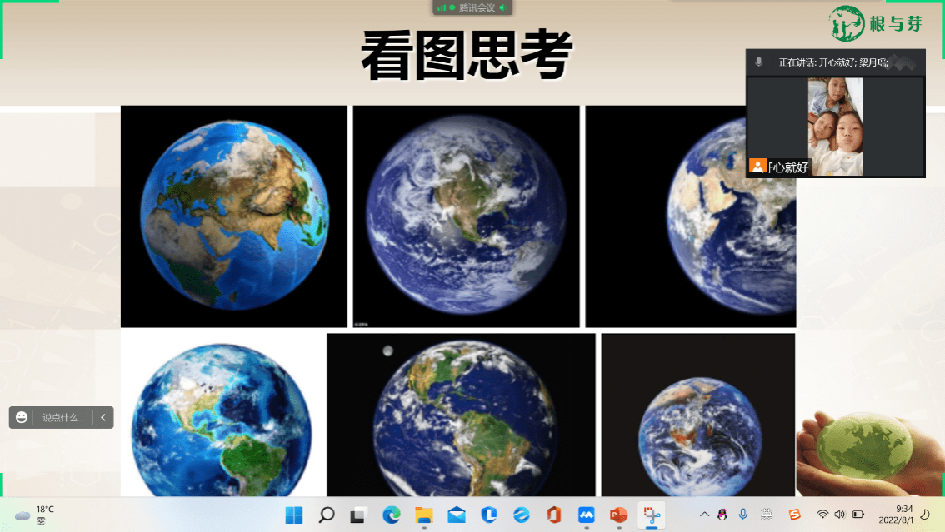Switch to PowerPoint on the taskbar
The width and height of the screenshot is (945, 532).
click(x=618, y=515)
